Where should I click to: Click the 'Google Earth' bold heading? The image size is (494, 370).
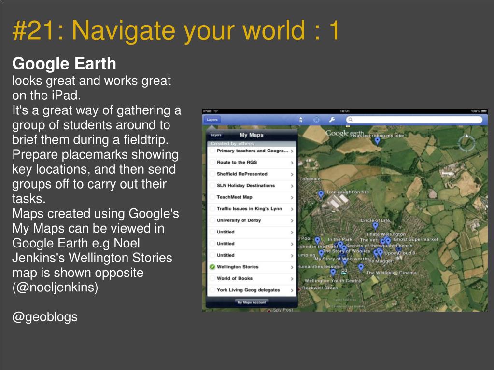point(64,64)
